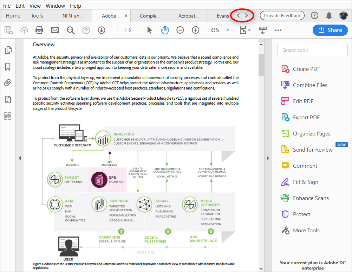352x272 pixels.
Task: Email the document via the envelope icon
Action: 55,30
